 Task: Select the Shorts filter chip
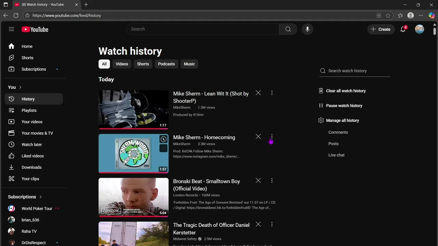[x=143, y=64]
